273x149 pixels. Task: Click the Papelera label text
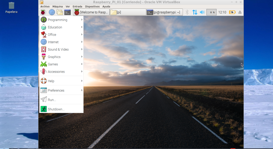11,12
